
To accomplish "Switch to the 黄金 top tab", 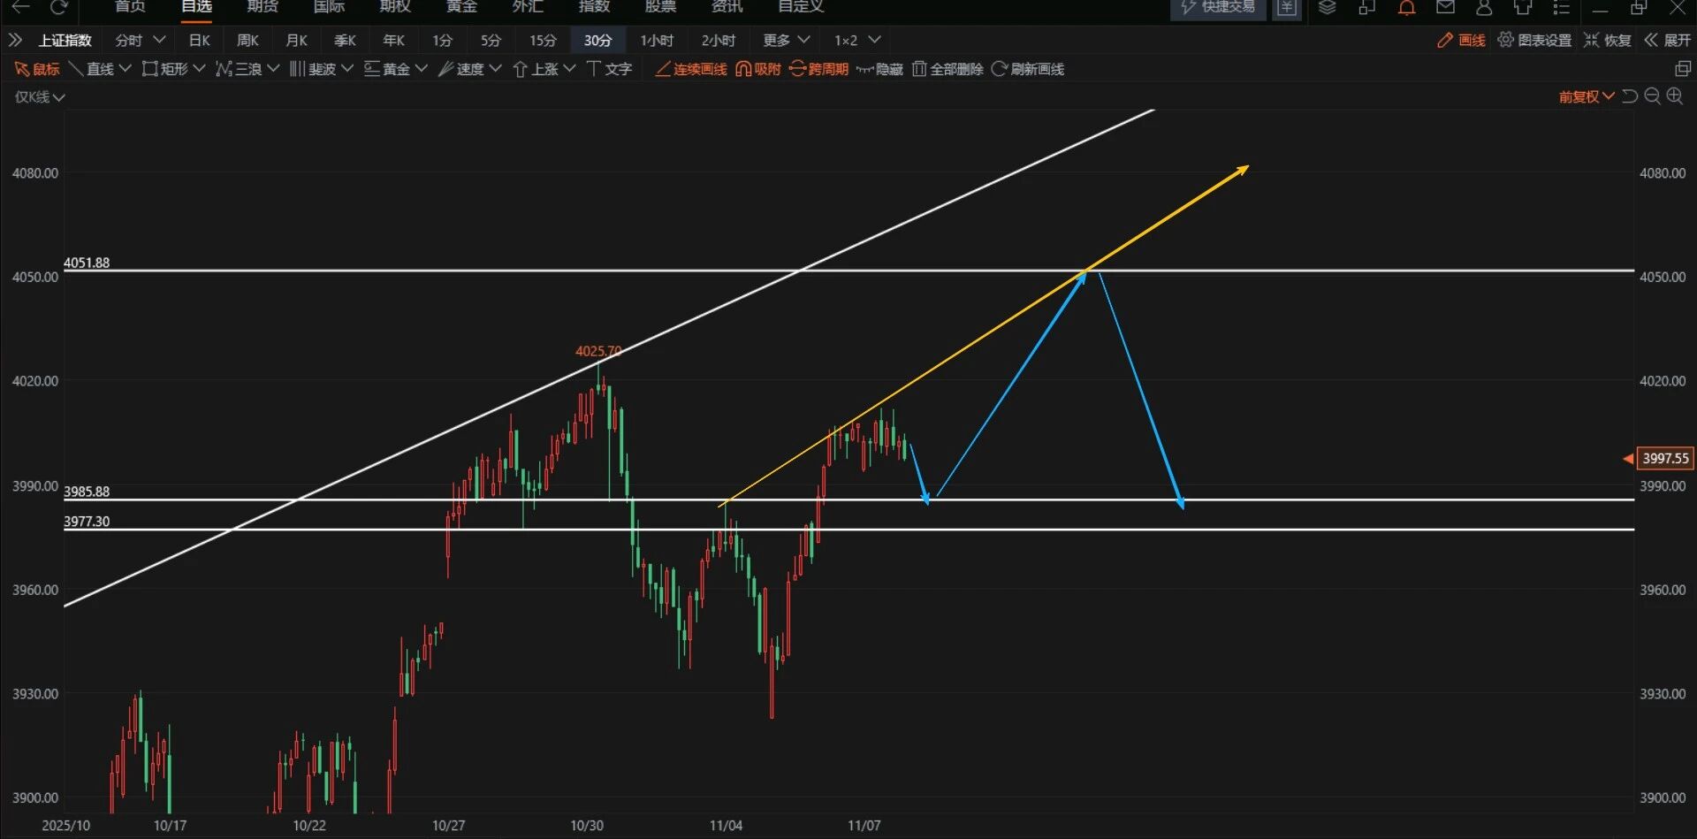I will [461, 7].
